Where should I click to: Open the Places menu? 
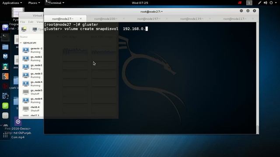(x=34, y=3)
